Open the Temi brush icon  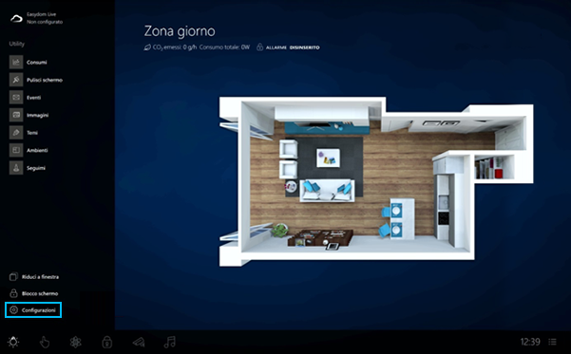16,133
